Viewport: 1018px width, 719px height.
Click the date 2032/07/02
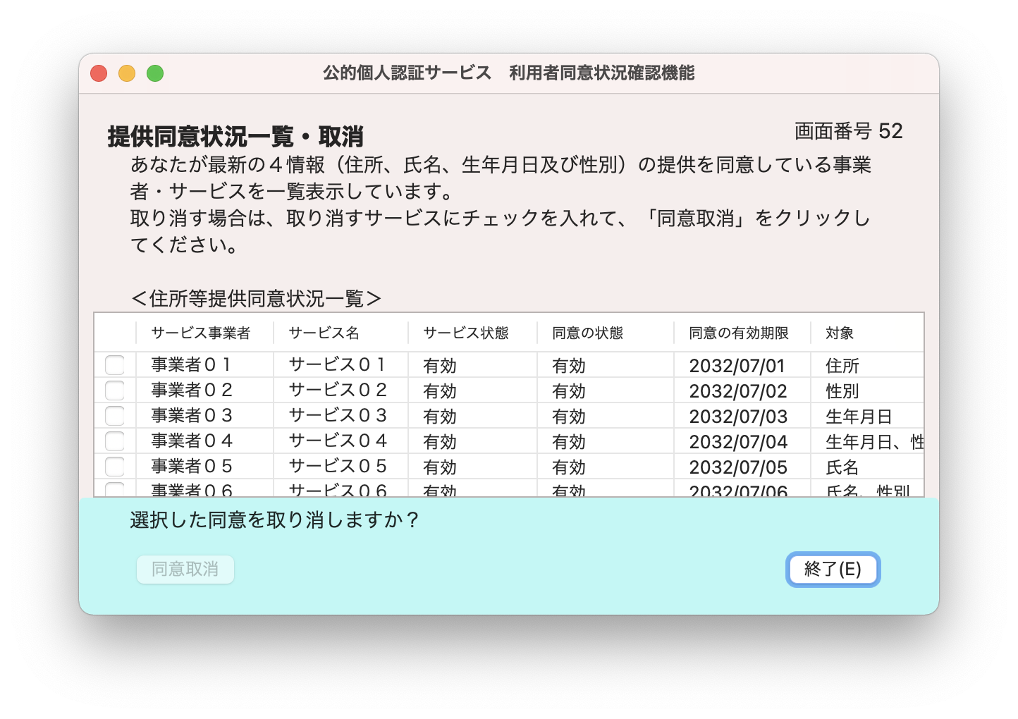pyautogui.click(x=737, y=391)
